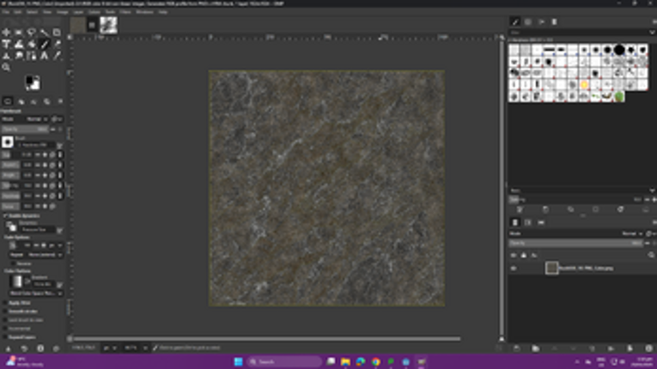Open the Colors menu
657x369 pixels.
(x=94, y=12)
